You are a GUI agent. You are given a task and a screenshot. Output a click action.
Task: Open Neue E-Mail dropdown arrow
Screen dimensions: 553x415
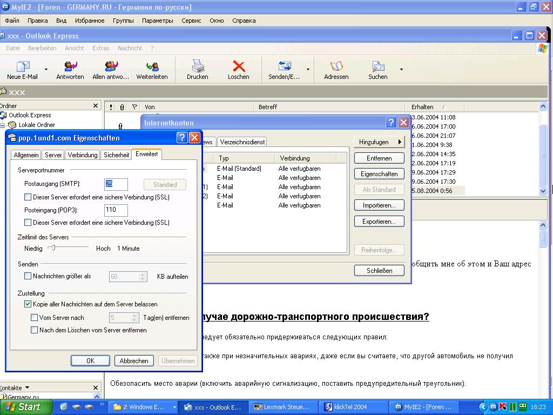tap(46, 70)
